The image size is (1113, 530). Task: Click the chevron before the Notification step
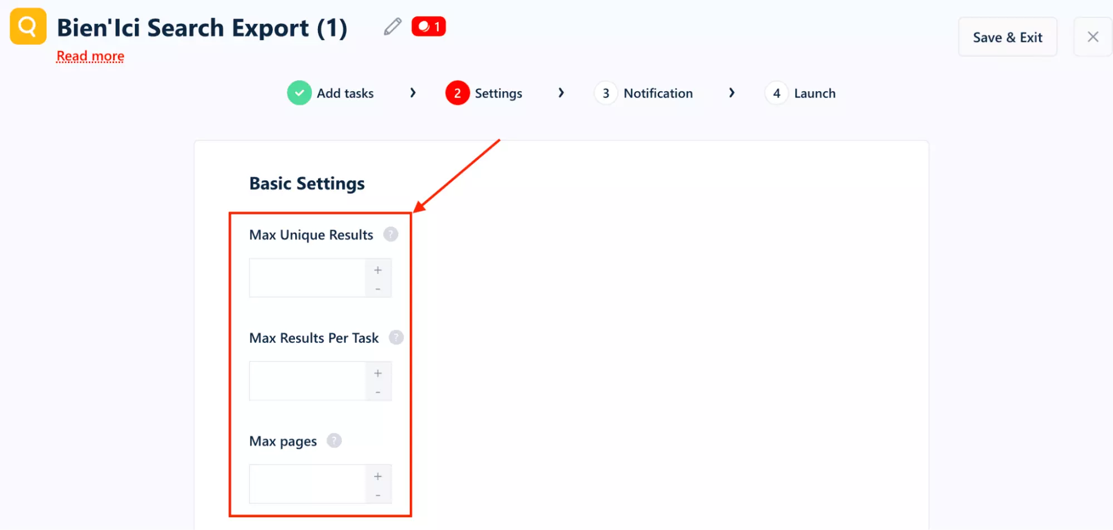click(561, 93)
